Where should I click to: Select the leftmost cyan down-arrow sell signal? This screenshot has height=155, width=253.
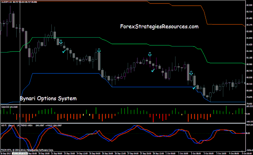click(x=61, y=42)
